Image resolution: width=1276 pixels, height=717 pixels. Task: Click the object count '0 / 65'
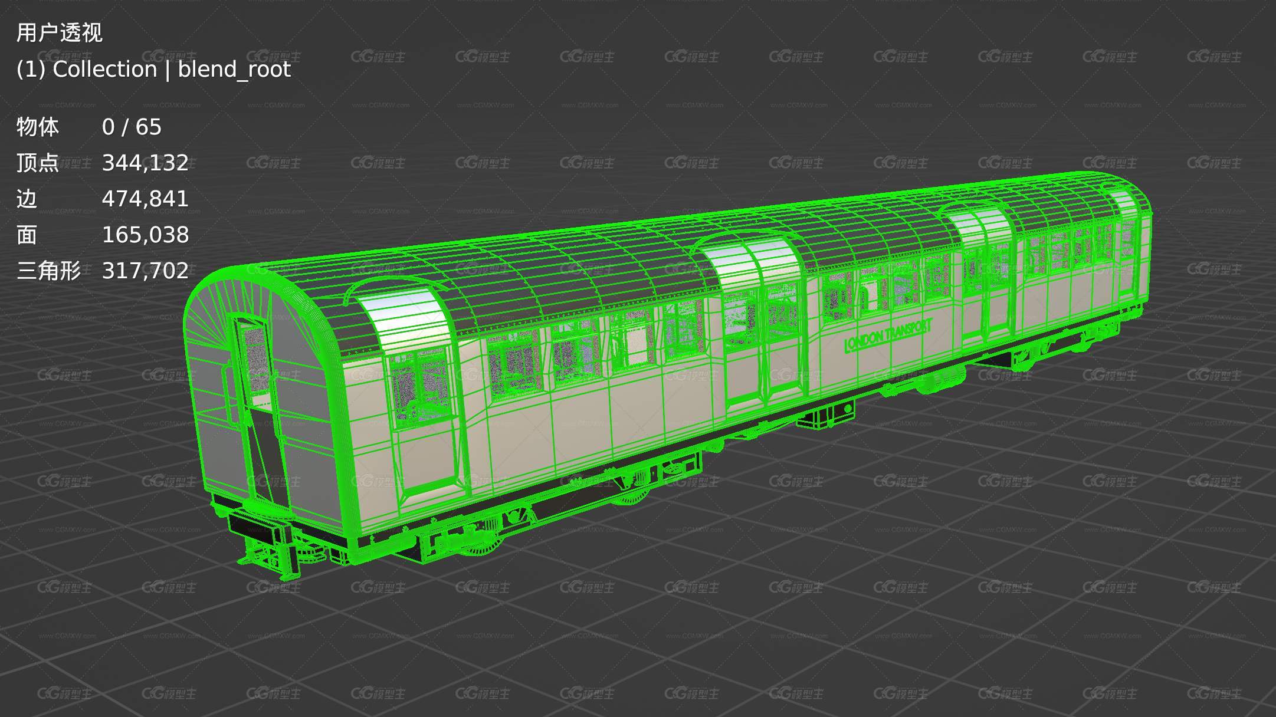pyautogui.click(x=132, y=127)
